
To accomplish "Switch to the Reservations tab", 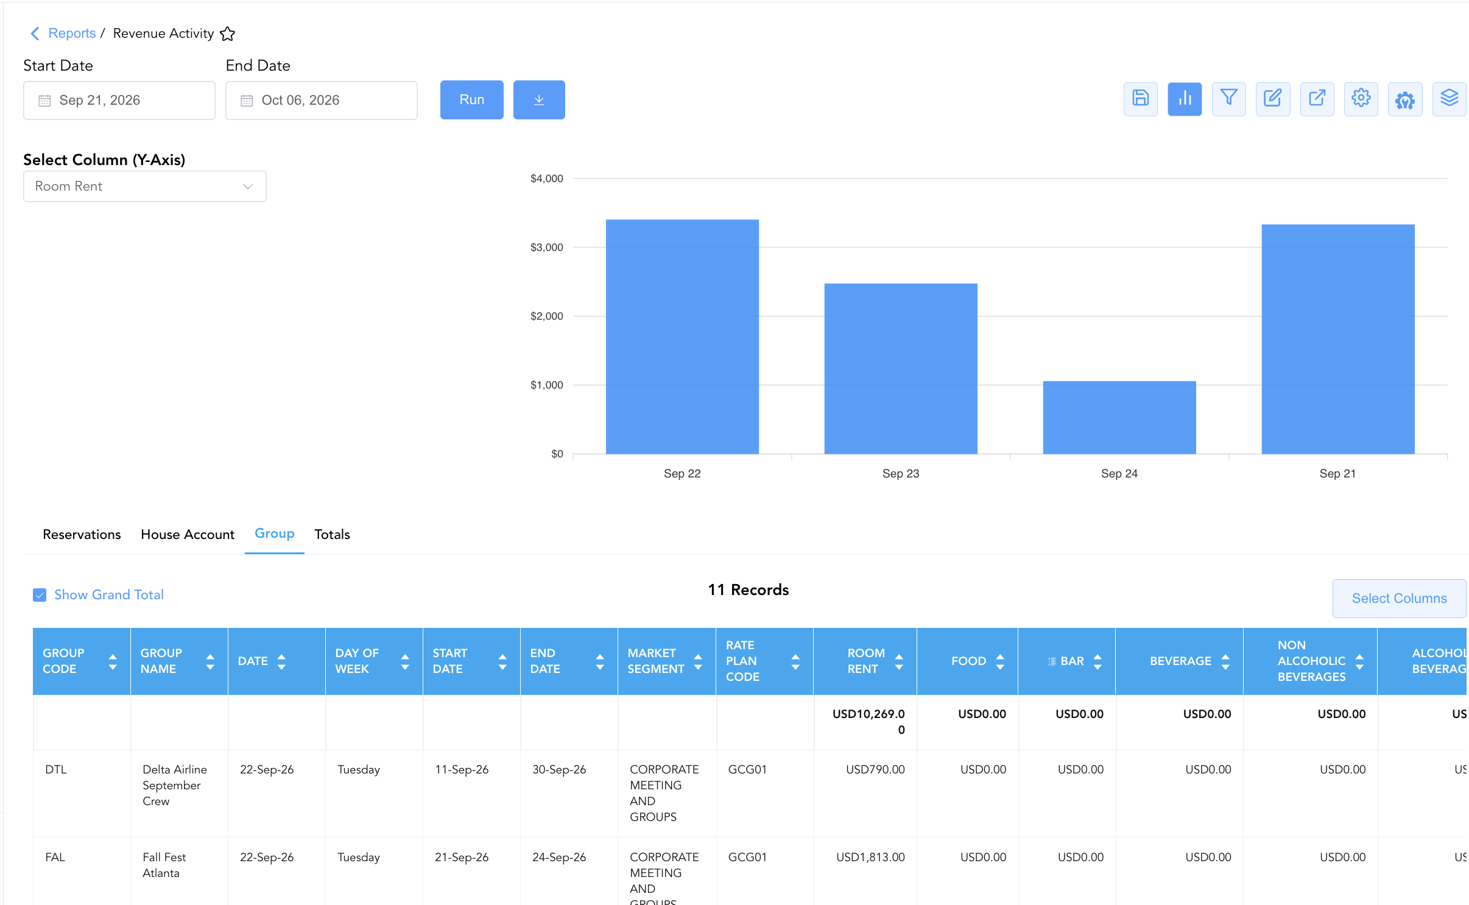I will [x=82, y=534].
